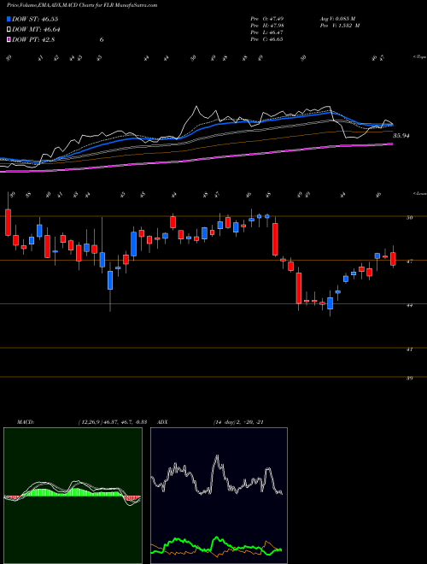Click the 44 price axis label
427x564 pixels.
(x=410, y=305)
